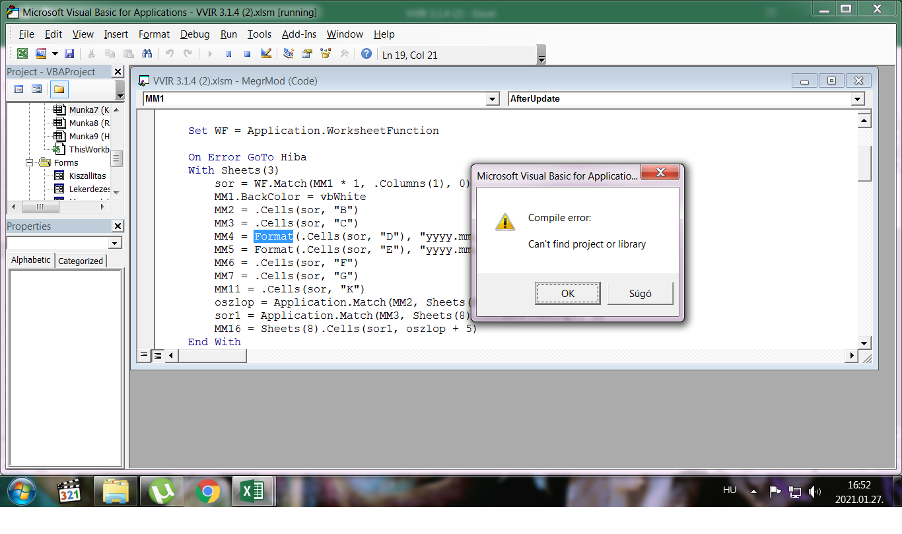902x534 pixels.
Task: Close the Properties panel
Action: point(118,226)
